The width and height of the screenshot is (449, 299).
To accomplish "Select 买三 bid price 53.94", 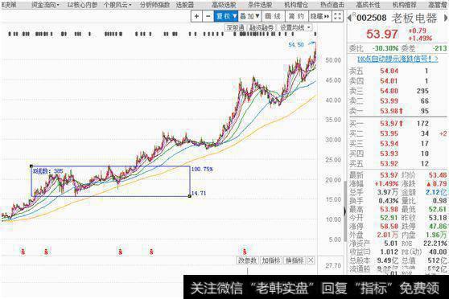I will [389, 144].
